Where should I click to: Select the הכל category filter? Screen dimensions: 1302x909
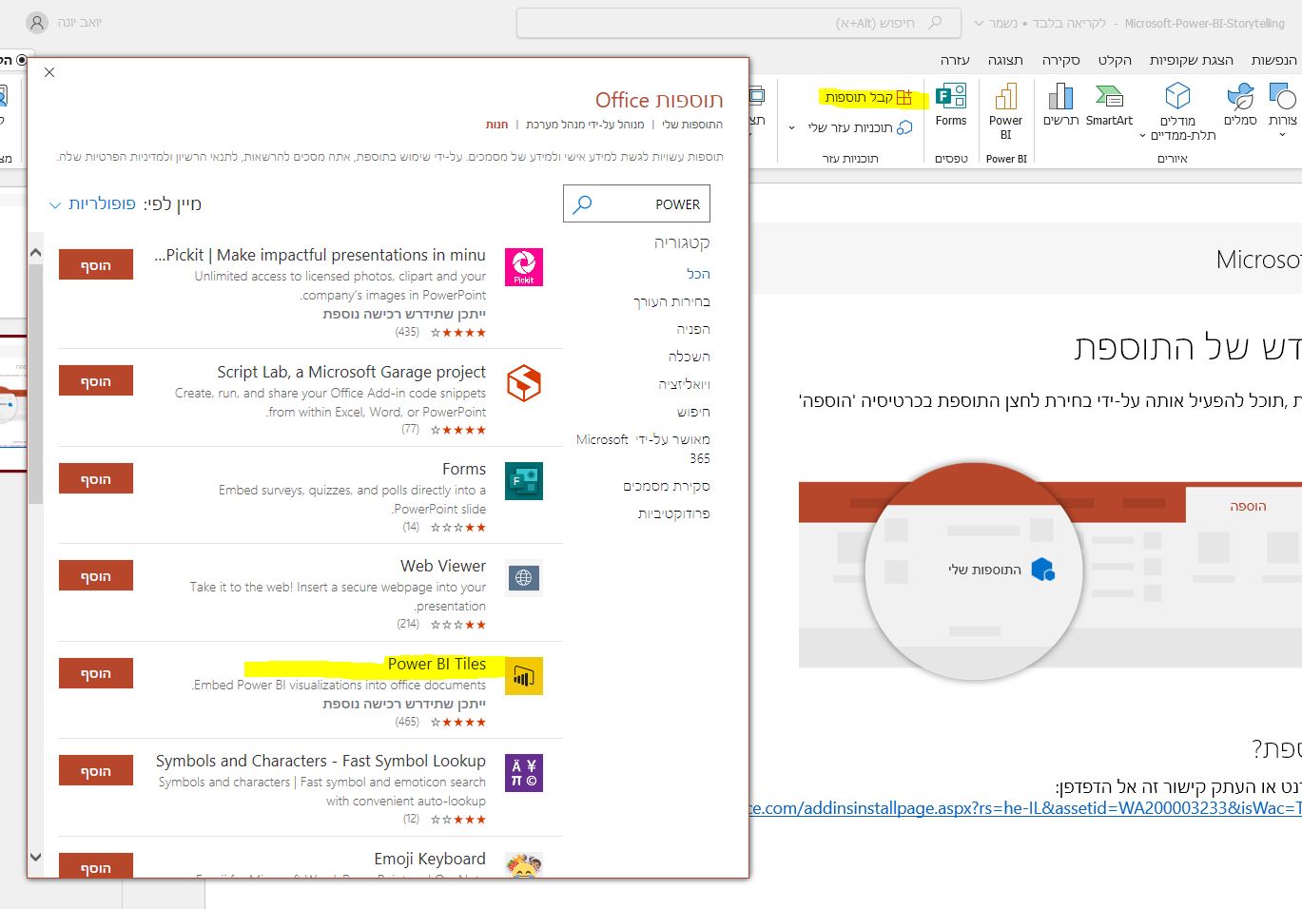coord(698,274)
